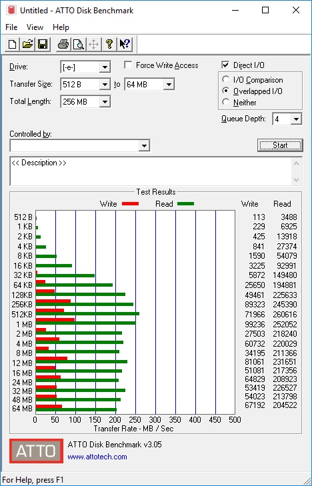Open Print Preview toolbar icon

(x=79, y=44)
